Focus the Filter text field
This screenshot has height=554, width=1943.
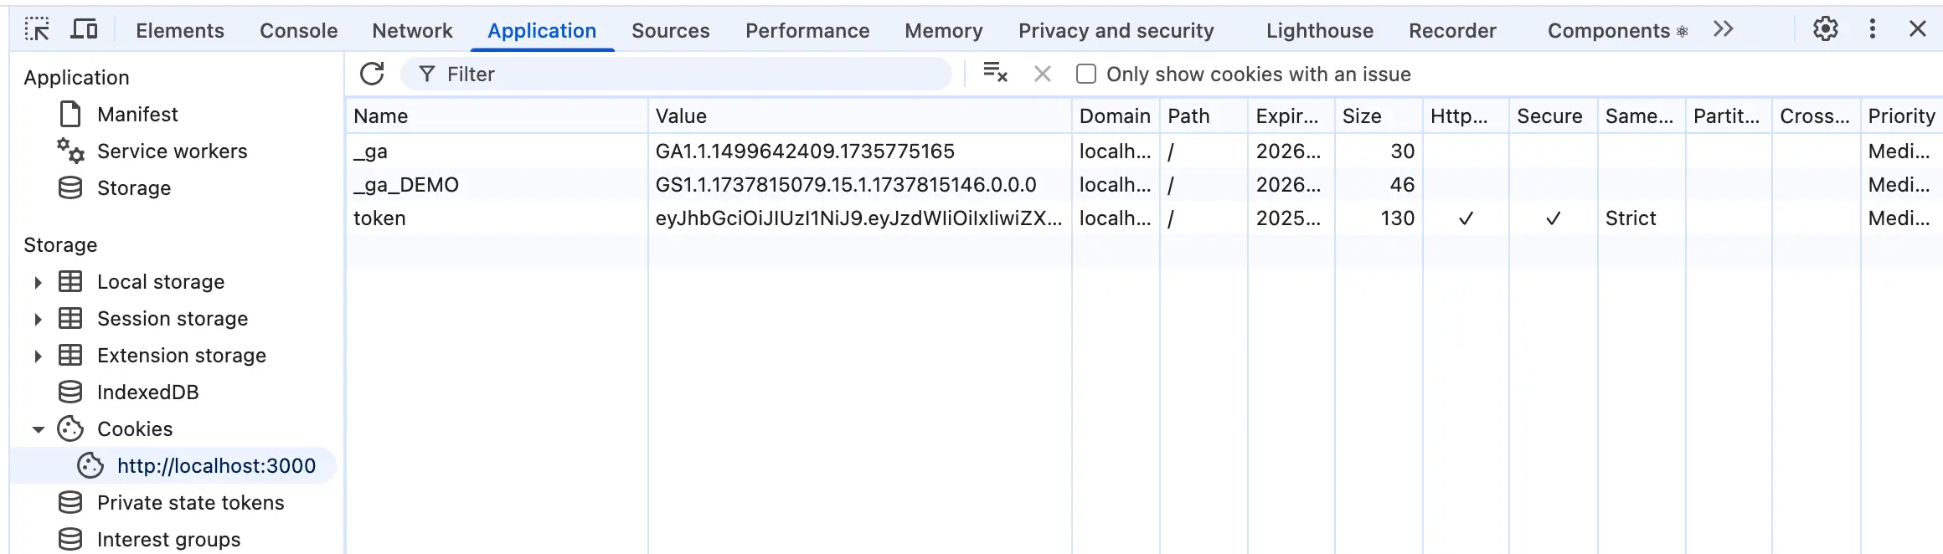pos(677,74)
